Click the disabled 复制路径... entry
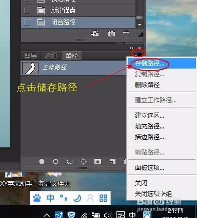Screen dimensions: 197x218 point(162,74)
